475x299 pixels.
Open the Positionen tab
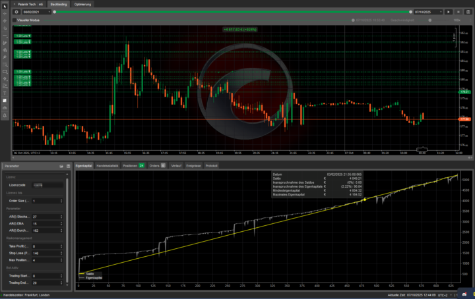[133, 166]
